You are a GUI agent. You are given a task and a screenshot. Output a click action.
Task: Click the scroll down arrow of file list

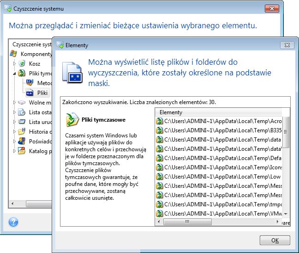286,214
